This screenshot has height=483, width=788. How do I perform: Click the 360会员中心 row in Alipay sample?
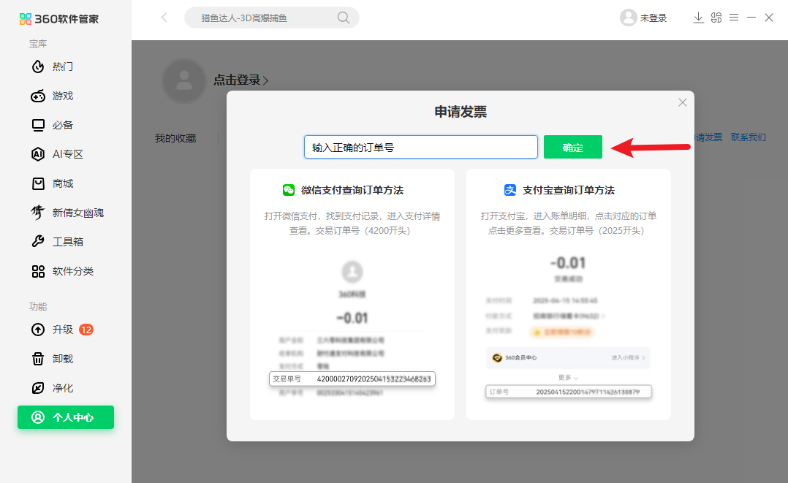click(569, 358)
